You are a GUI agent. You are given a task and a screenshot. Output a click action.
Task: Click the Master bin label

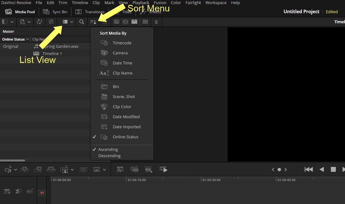point(9,31)
